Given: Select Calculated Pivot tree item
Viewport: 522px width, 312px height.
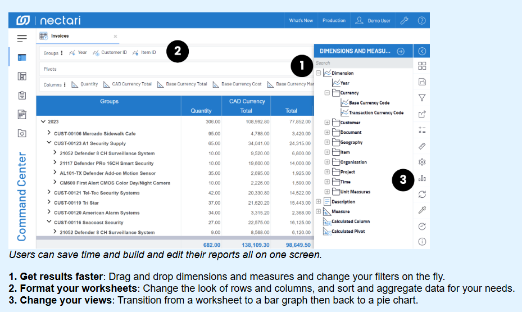Looking at the screenshot, I should (348, 232).
